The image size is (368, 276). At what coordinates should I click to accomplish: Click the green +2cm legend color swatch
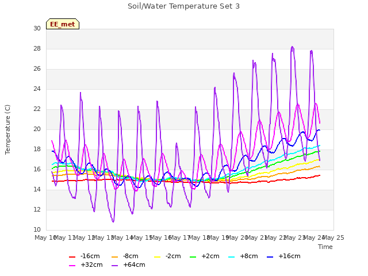click(x=193, y=257)
